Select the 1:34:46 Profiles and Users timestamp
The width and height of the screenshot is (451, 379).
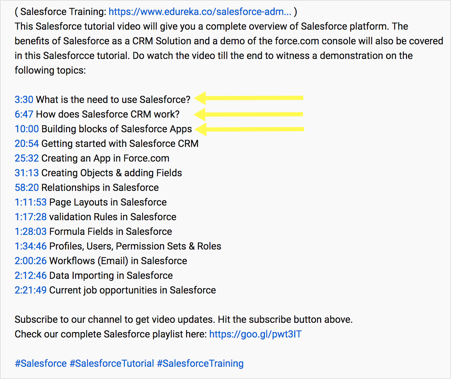coord(30,246)
